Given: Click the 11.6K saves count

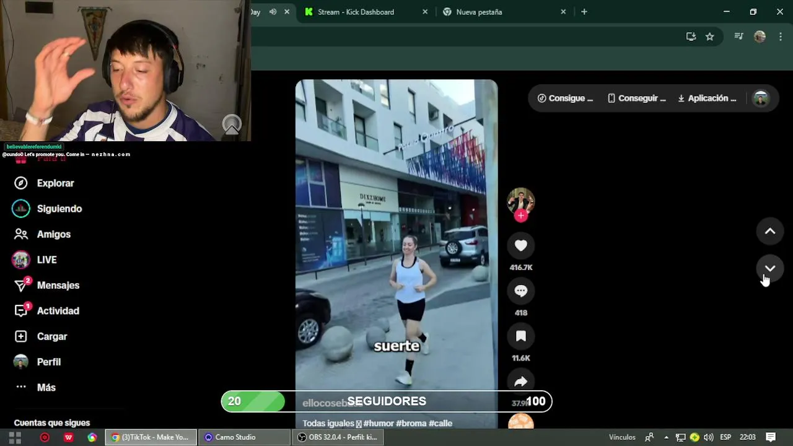Looking at the screenshot, I should [521, 358].
